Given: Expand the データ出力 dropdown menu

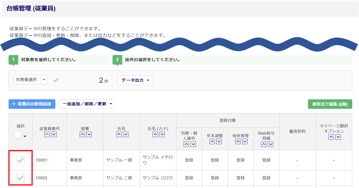Looking at the screenshot, I should (x=135, y=80).
